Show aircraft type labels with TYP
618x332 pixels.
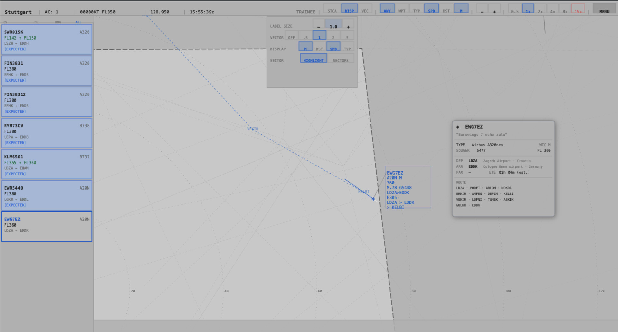pyautogui.click(x=417, y=11)
